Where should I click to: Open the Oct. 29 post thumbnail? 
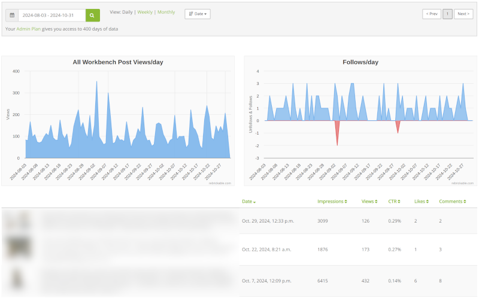pos(18,221)
